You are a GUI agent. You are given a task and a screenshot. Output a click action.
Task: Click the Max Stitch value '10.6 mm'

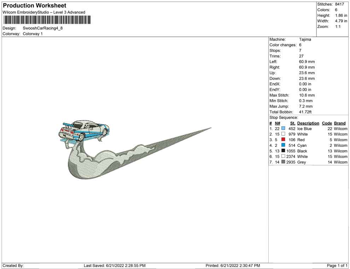click(x=307, y=95)
